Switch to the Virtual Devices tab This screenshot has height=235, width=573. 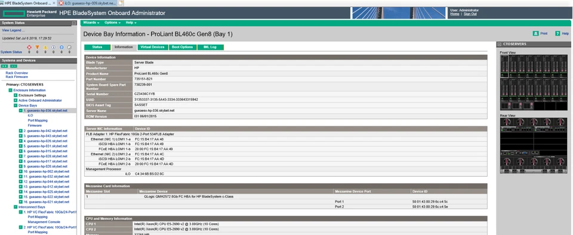[152, 47]
